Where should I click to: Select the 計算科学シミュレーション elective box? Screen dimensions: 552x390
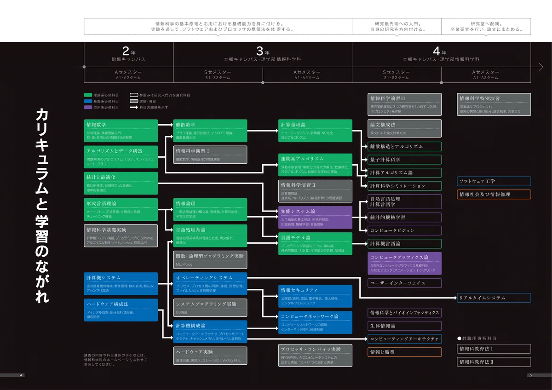coord(405,186)
